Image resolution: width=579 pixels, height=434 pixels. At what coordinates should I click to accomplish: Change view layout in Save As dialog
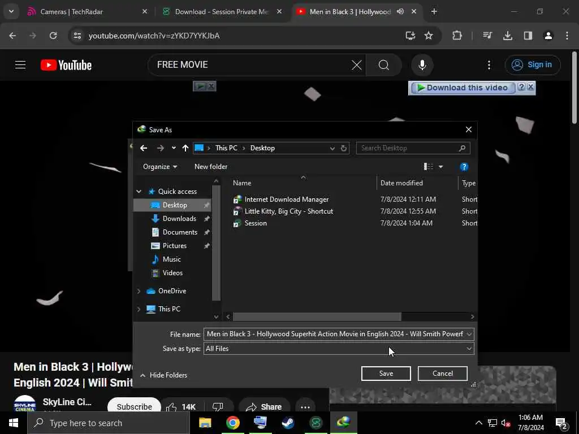[429, 167]
